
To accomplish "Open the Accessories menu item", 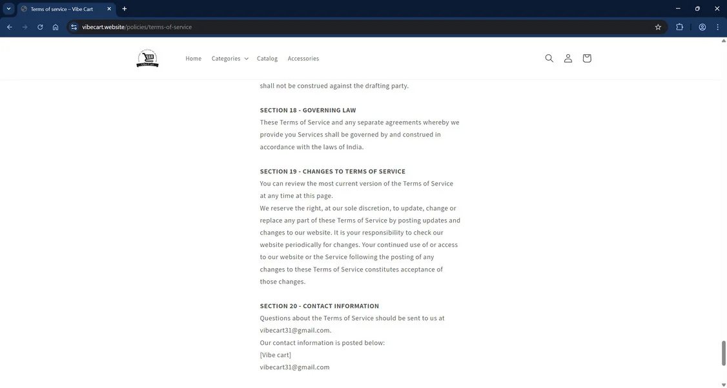I will pos(303,59).
